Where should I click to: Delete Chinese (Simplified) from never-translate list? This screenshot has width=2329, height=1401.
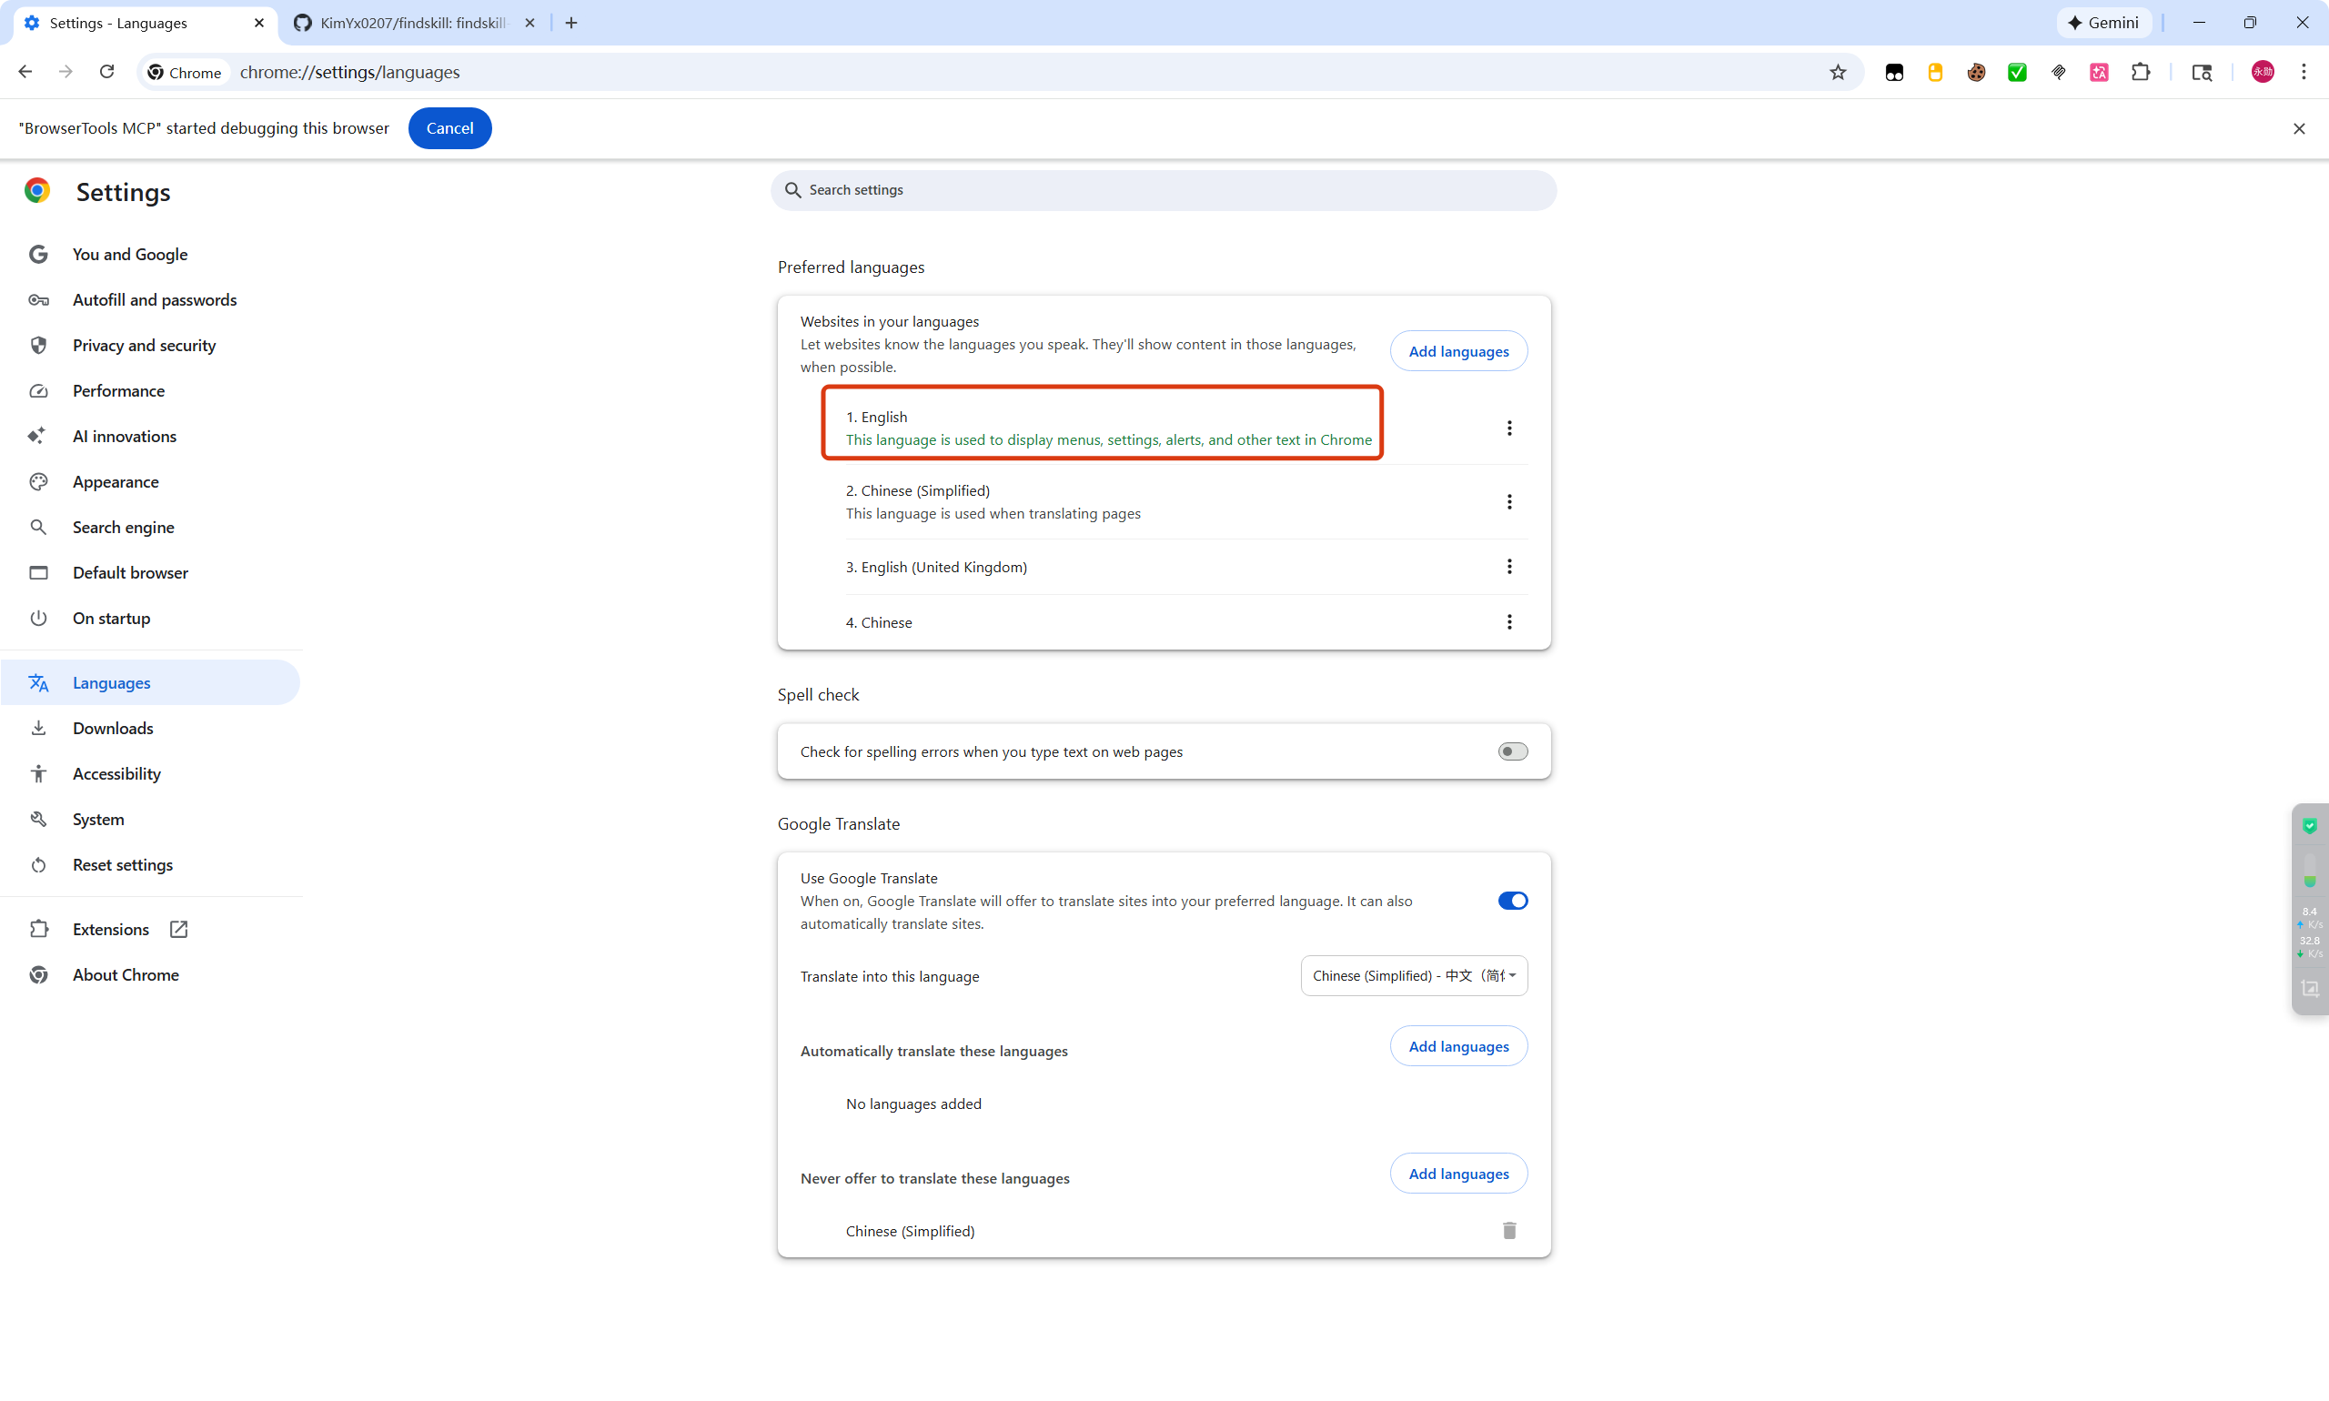pos(1508,1230)
